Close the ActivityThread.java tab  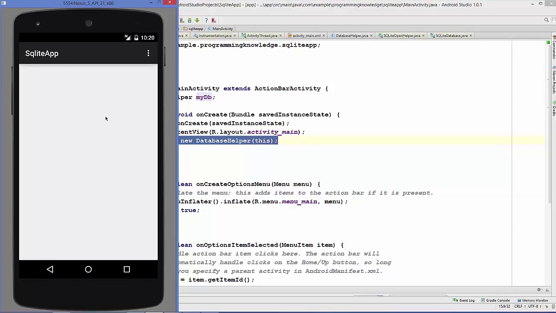pos(281,36)
